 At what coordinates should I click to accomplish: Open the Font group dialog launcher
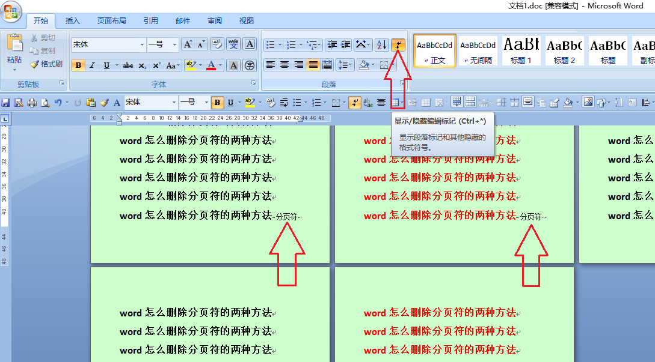[x=254, y=83]
